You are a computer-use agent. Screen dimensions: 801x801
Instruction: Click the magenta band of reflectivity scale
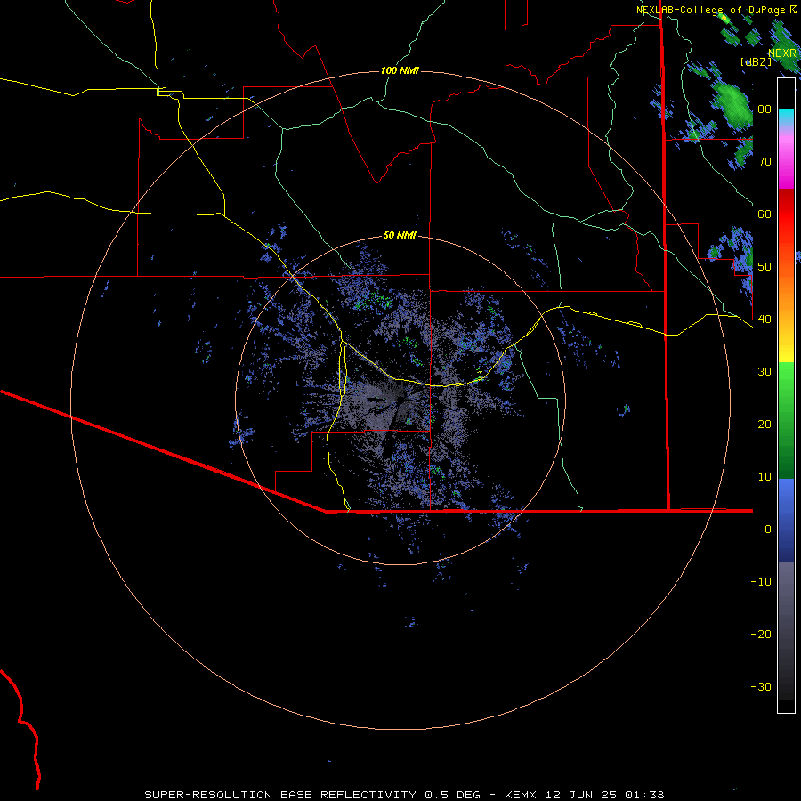point(786,164)
